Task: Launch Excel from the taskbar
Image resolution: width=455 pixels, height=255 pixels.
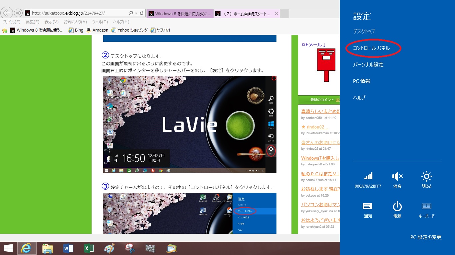Action: (x=89, y=248)
